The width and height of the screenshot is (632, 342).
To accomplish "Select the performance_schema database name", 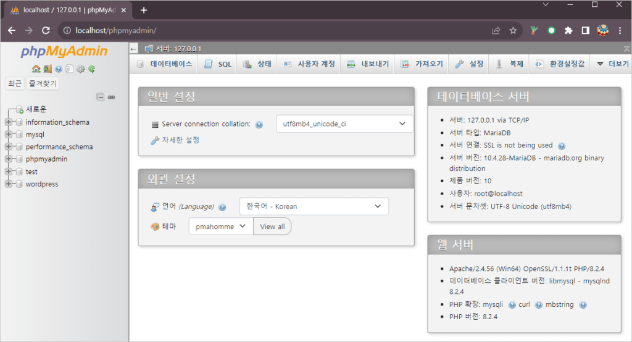I will [59, 147].
